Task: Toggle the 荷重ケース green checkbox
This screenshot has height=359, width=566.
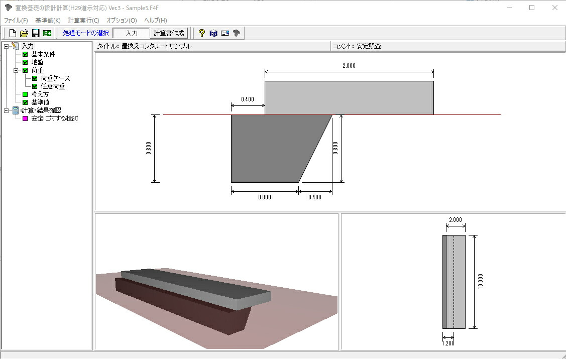Action: click(x=35, y=78)
